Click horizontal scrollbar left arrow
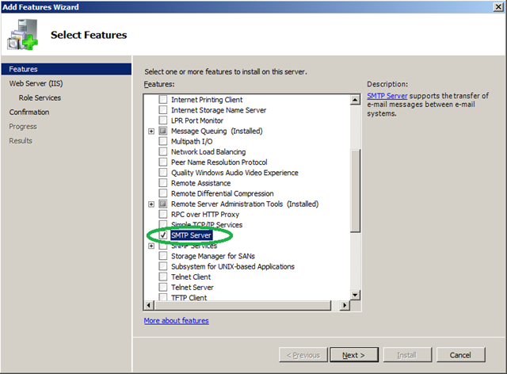This screenshot has height=374, width=507. coord(149,305)
